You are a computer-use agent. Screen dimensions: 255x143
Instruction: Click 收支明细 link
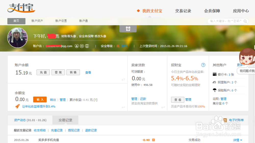[40, 130]
